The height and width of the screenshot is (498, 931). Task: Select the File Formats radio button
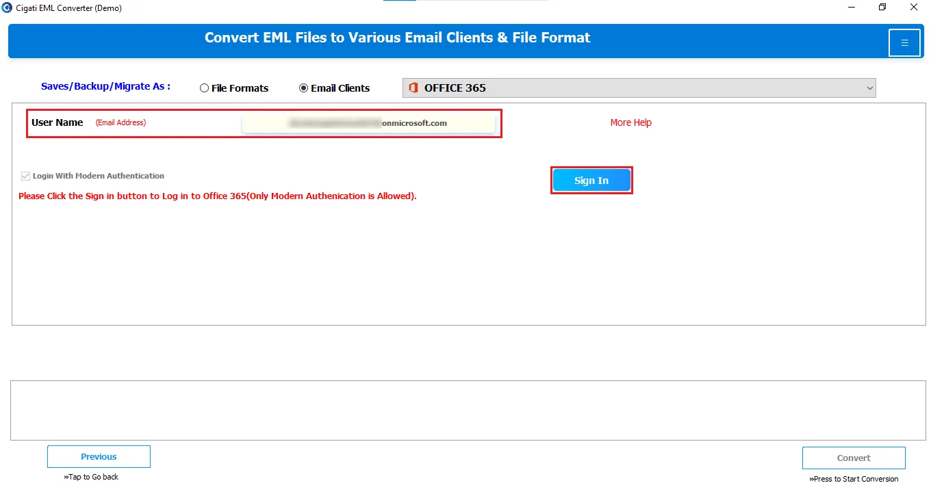[204, 88]
